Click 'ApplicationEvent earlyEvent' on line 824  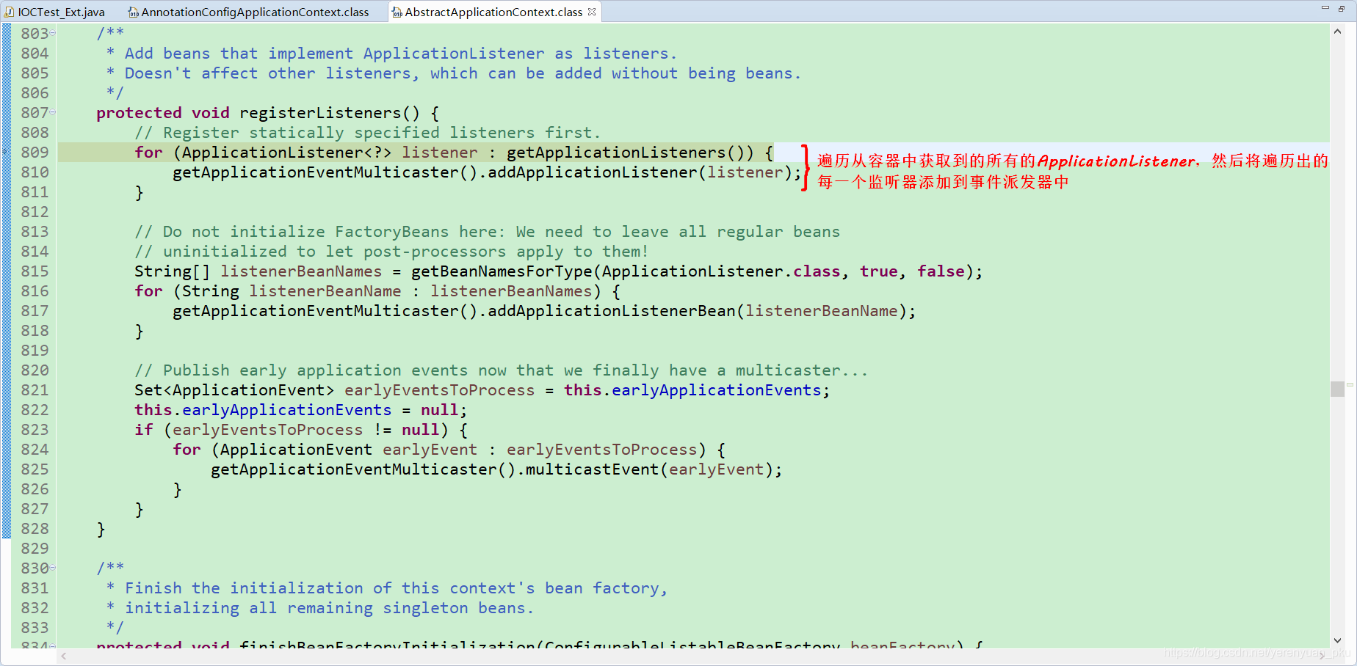[348, 450]
